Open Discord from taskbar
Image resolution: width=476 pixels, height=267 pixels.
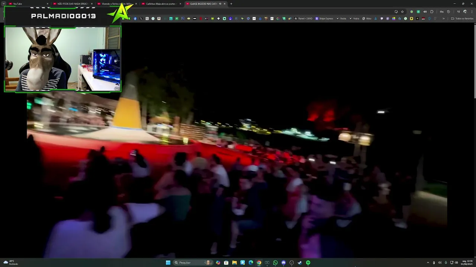point(283,263)
